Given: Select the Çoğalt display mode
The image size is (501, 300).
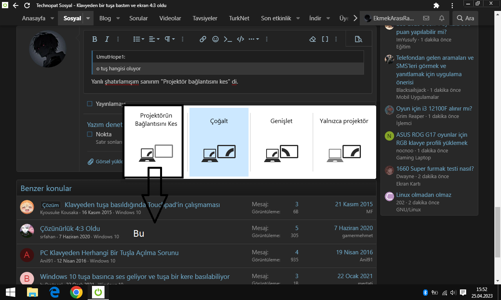Looking at the screenshot, I should [x=219, y=142].
